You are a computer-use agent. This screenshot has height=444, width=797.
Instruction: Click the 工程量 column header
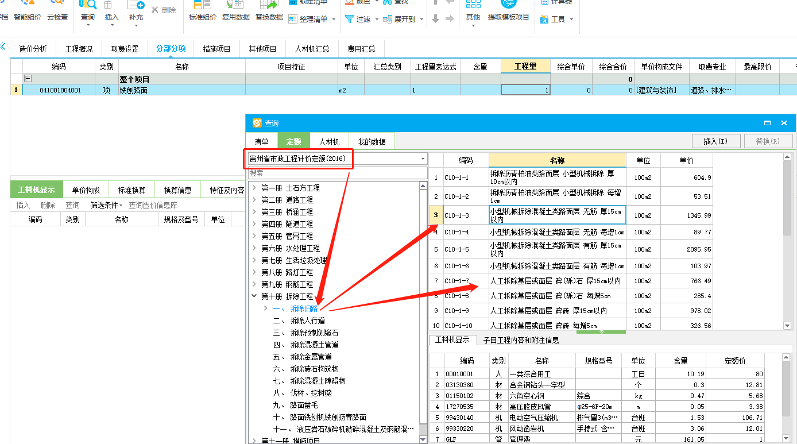(525, 67)
